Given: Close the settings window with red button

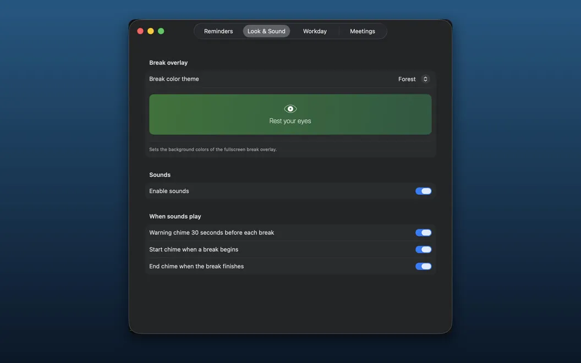Looking at the screenshot, I should pos(140,31).
